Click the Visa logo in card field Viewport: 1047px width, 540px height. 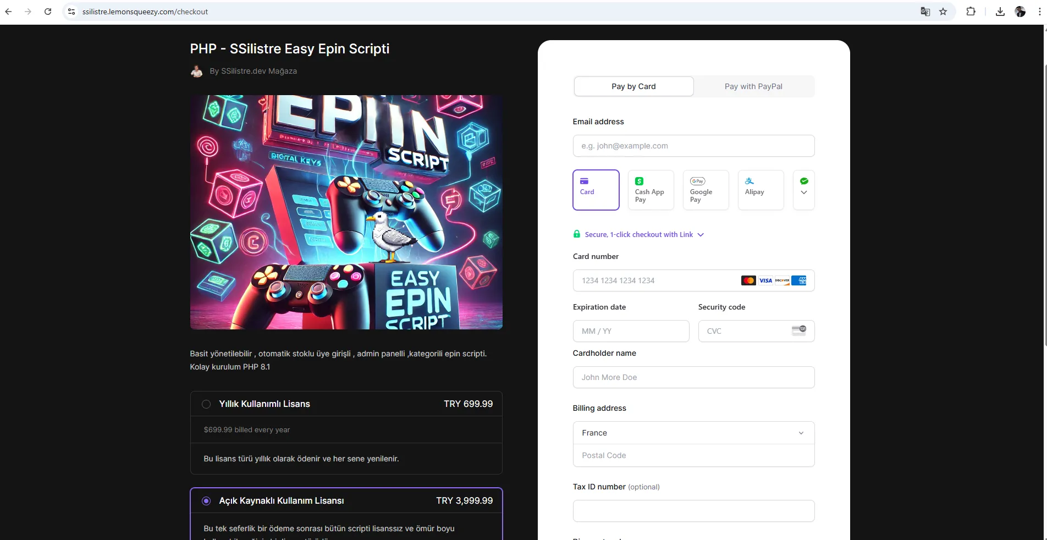pyautogui.click(x=765, y=280)
